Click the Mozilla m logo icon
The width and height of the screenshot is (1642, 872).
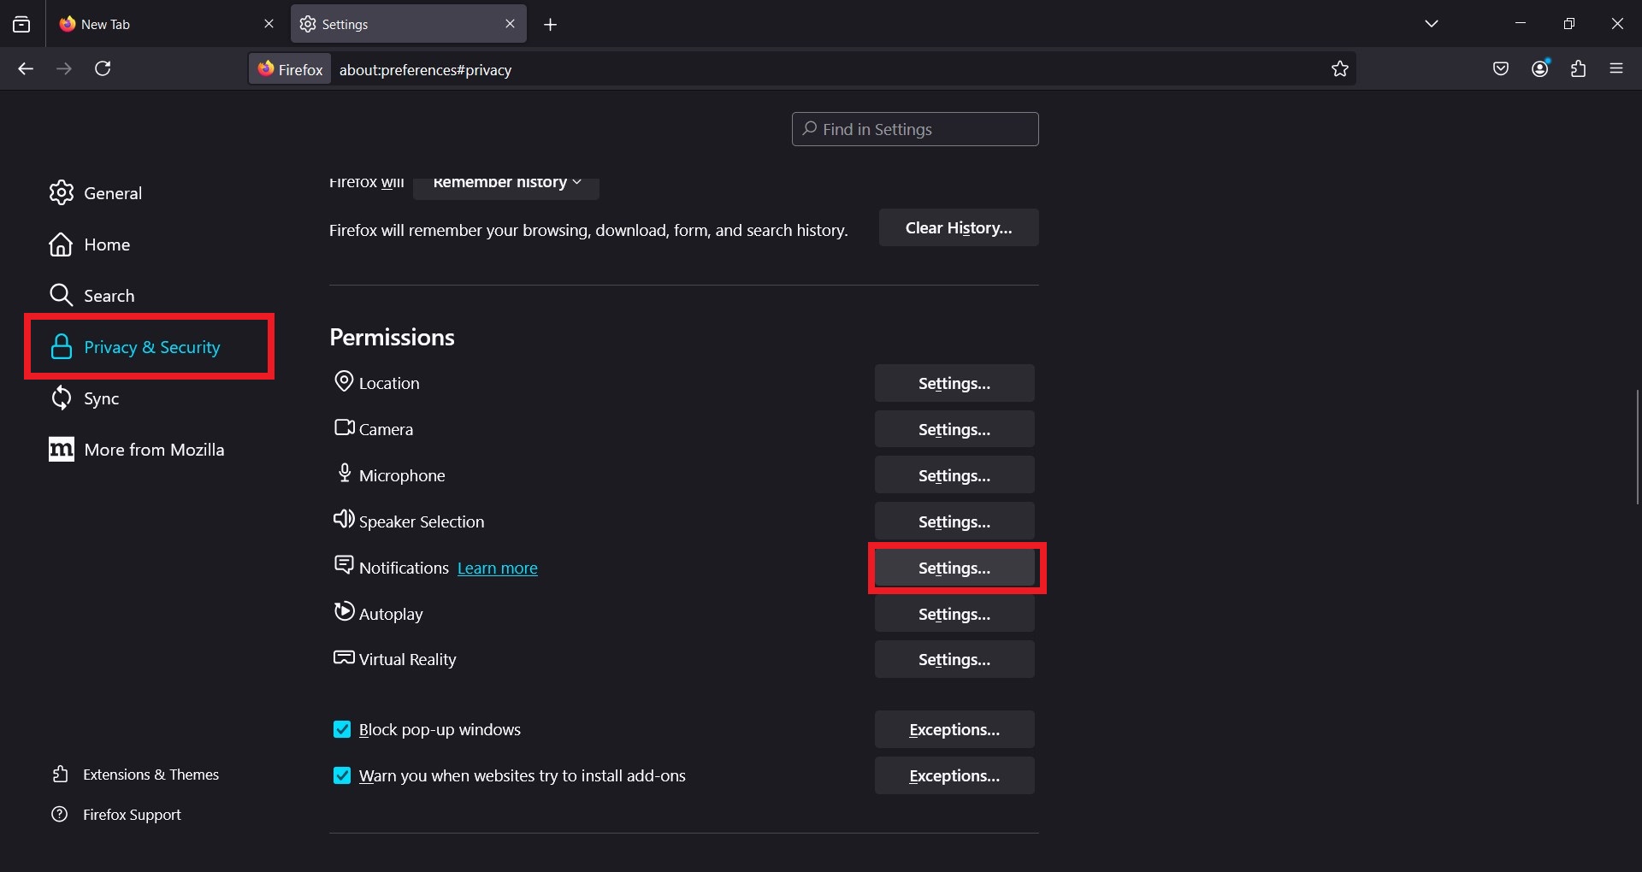62,450
